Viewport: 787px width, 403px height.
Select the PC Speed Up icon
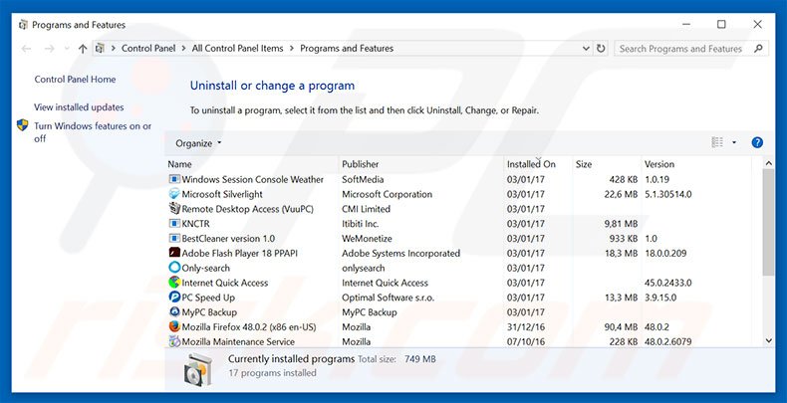click(x=174, y=297)
